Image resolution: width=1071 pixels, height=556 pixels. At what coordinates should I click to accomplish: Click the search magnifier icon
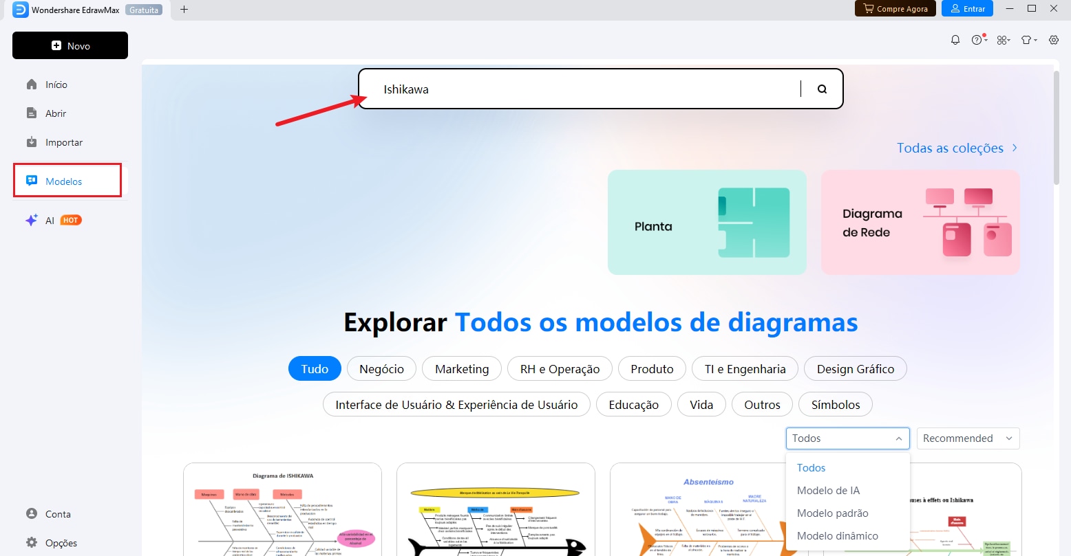(822, 88)
